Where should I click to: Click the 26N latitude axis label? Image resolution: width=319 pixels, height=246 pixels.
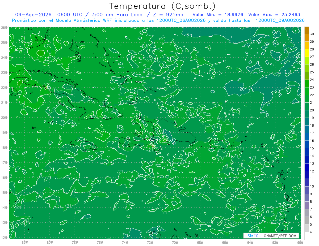coord(4,28)
